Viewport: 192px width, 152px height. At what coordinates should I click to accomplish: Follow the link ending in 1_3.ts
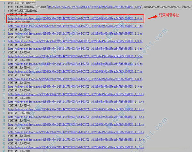point(76,41)
